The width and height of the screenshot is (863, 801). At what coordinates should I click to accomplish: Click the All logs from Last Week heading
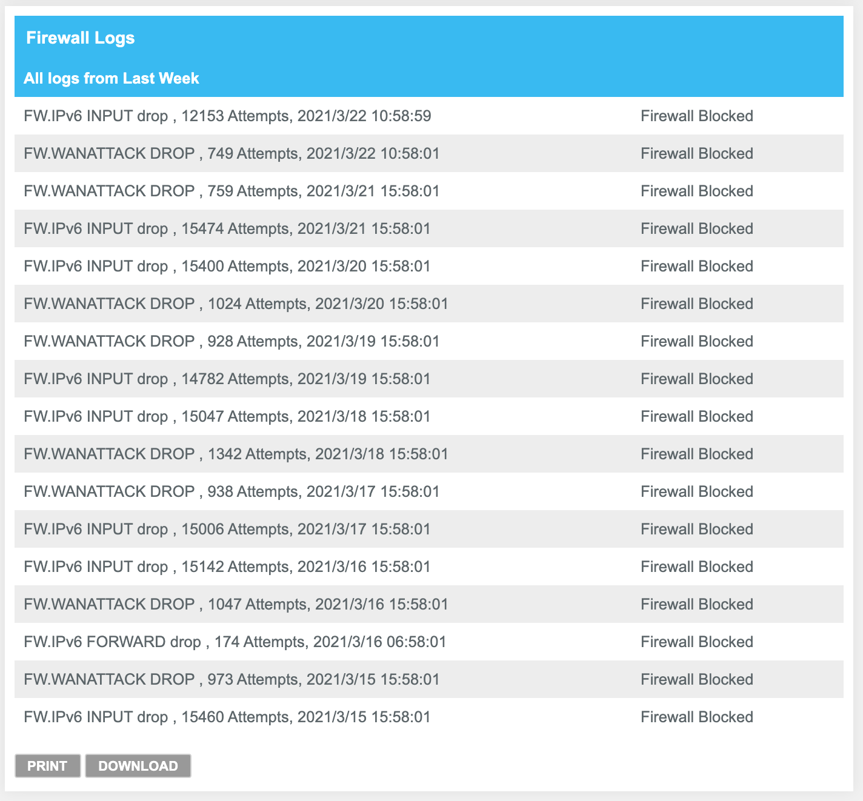tap(112, 78)
